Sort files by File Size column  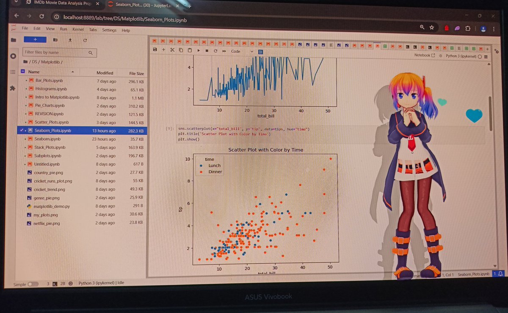[x=136, y=73]
